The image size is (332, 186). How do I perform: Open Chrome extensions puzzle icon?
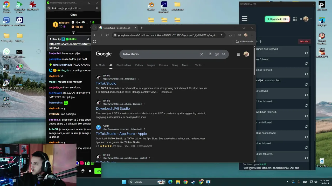point(230,35)
